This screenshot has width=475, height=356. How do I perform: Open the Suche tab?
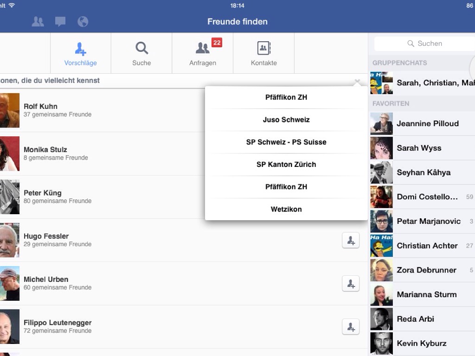[x=141, y=53]
